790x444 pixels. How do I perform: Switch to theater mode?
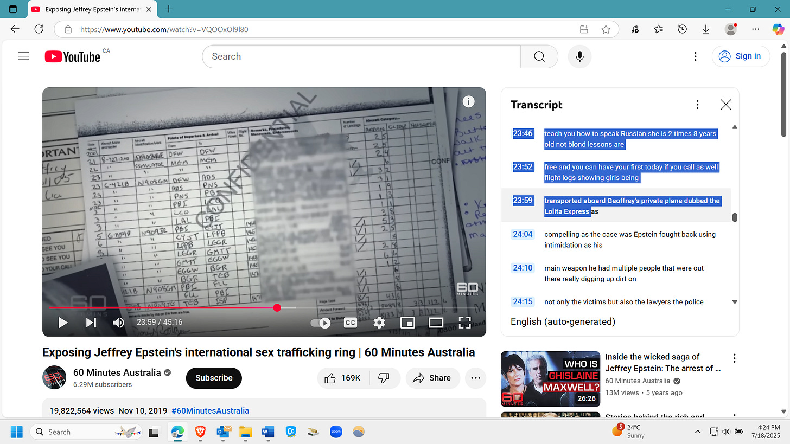(436, 323)
